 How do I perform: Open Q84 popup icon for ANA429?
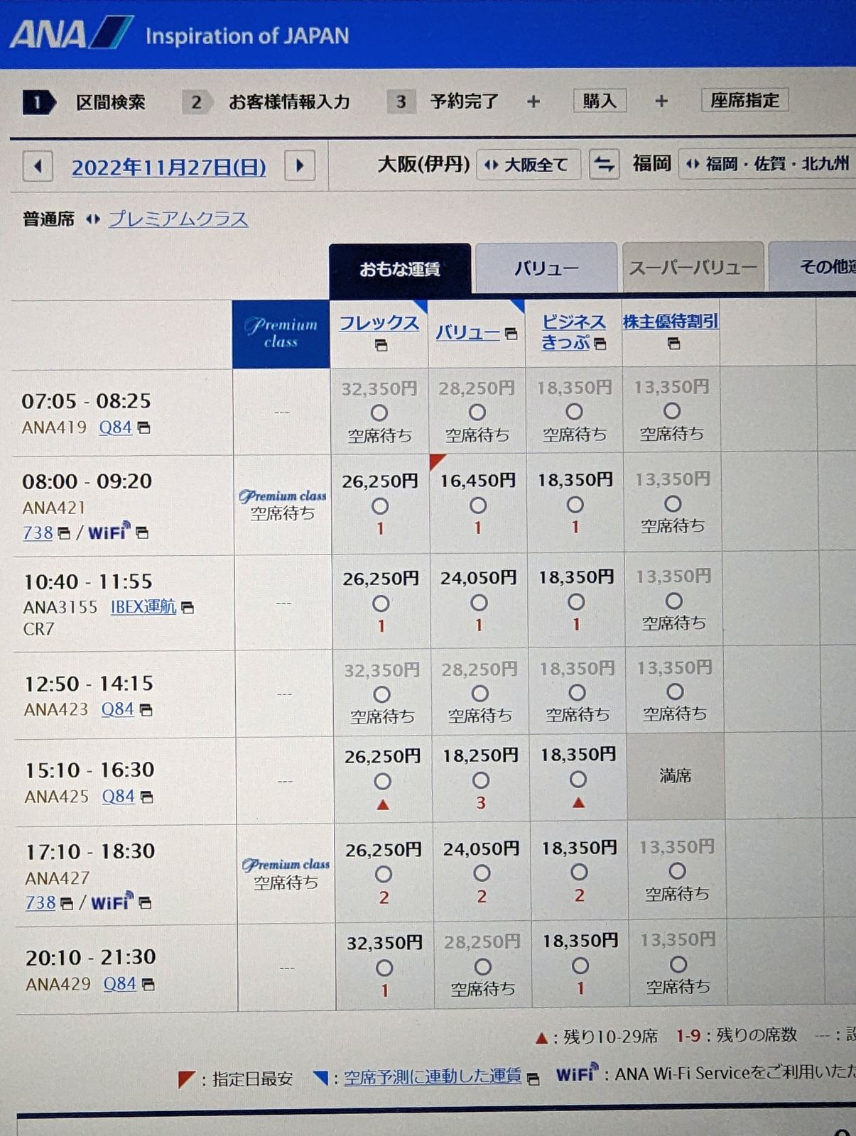pos(148,984)
